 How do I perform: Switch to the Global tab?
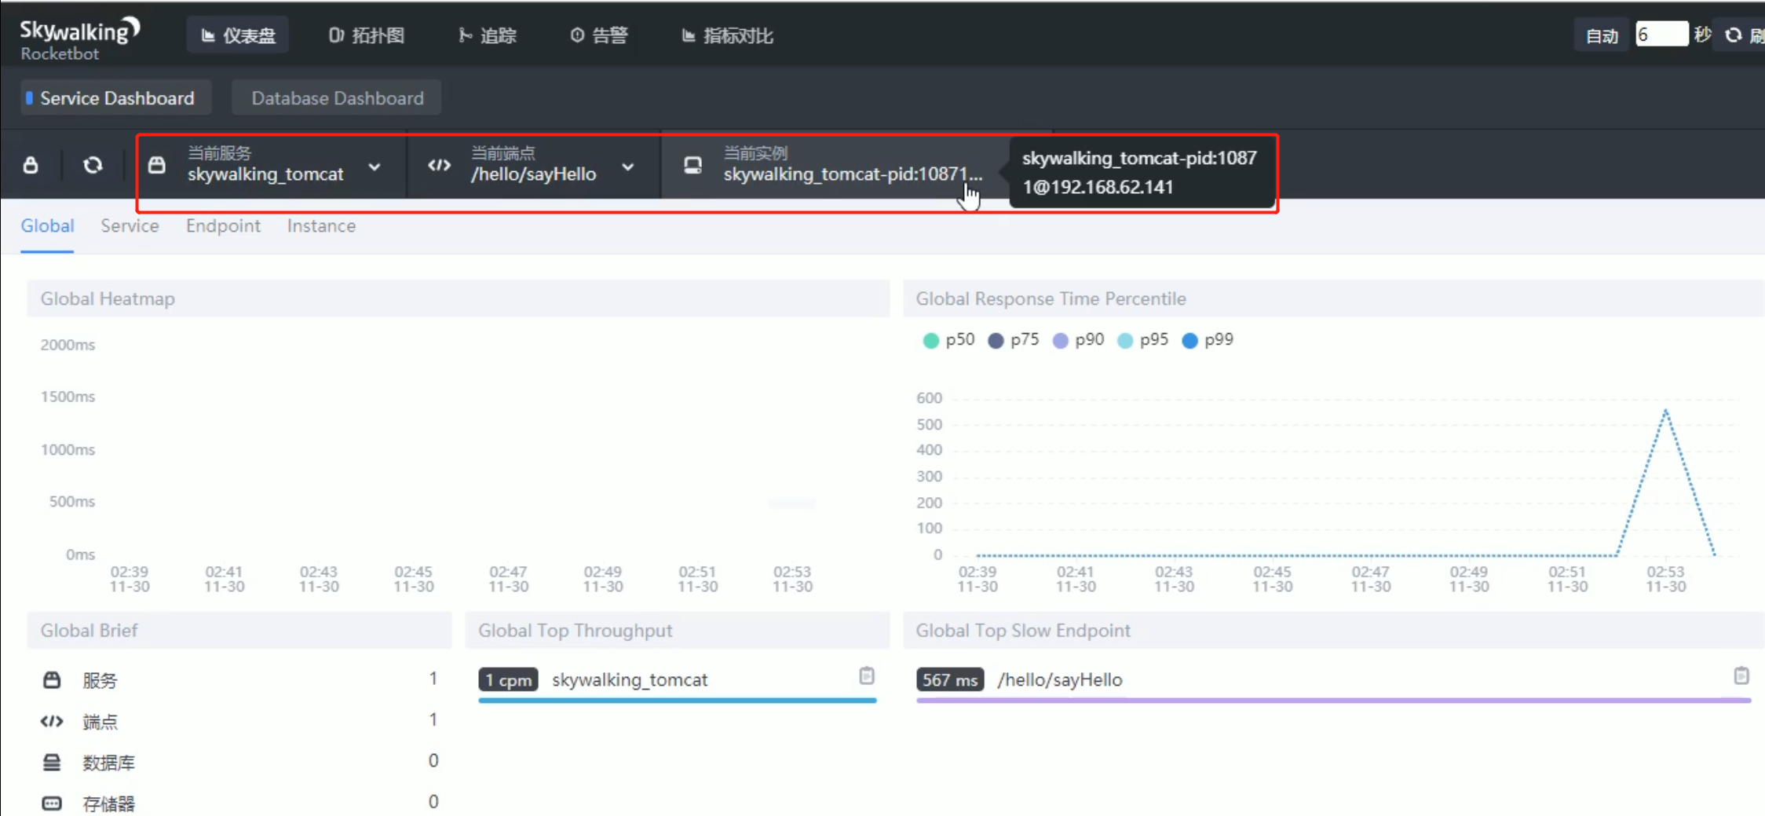tap(47, 226)
